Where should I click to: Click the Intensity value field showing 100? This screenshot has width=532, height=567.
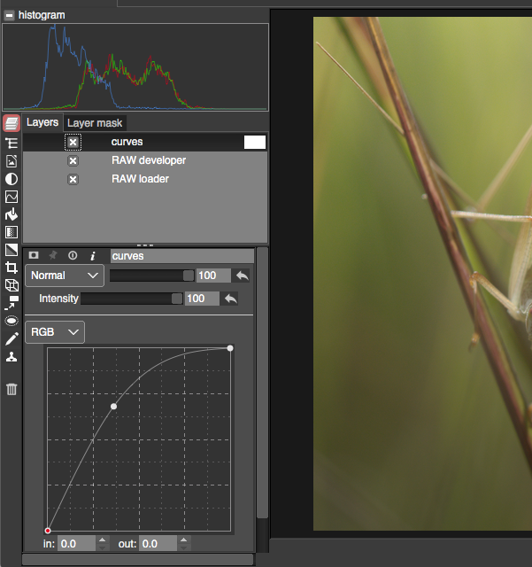202,299
